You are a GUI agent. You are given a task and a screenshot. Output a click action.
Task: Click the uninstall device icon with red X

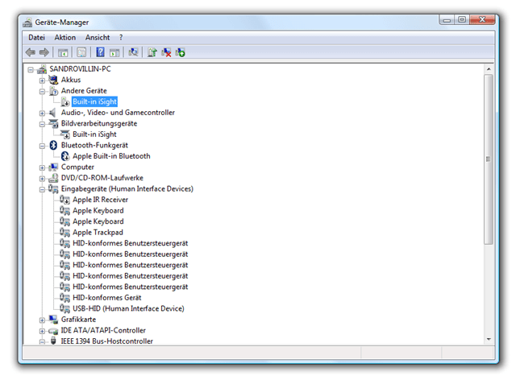click(166, 52)
